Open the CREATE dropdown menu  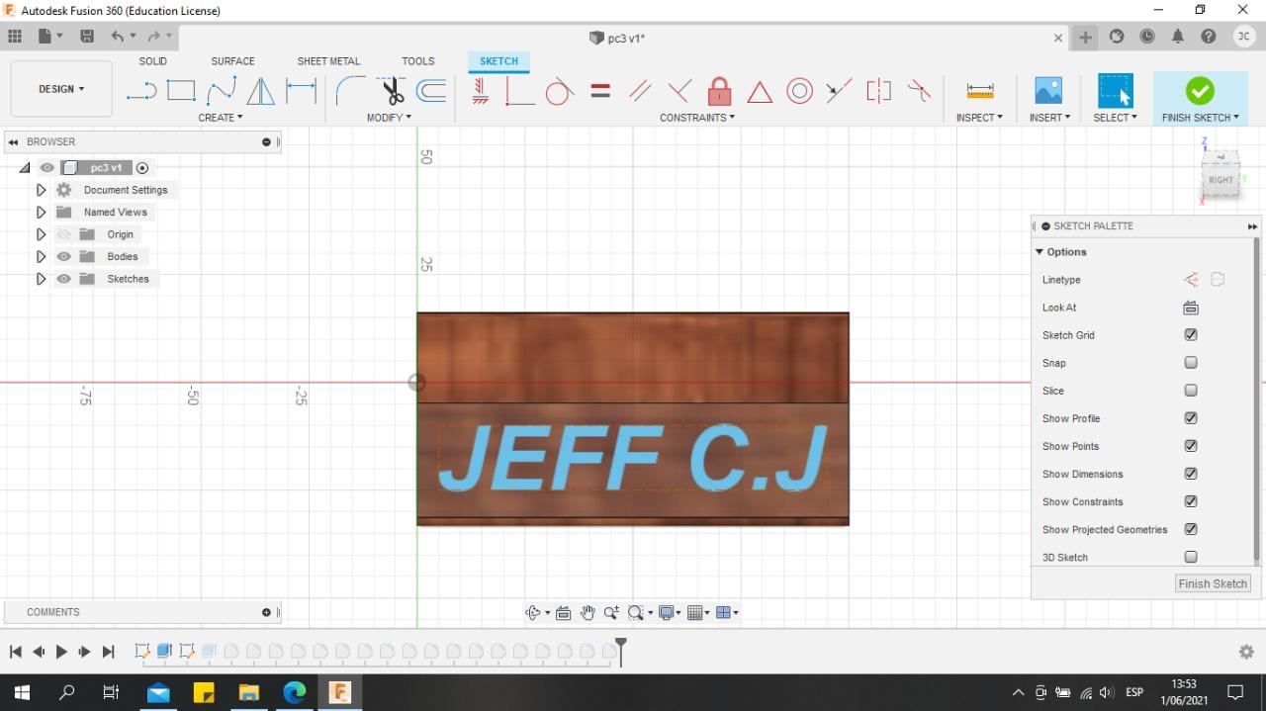click(221, 118)
